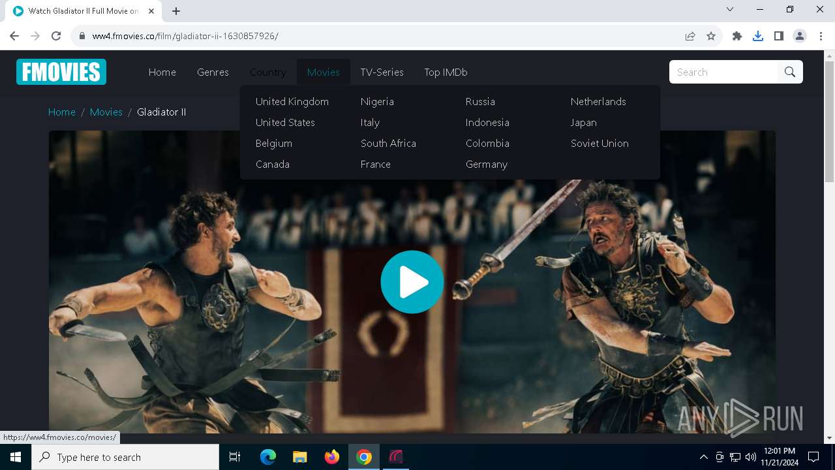The height and width of the screenshot is (470, 835).
Task: Share this page icon
Action: coord(690,36)
